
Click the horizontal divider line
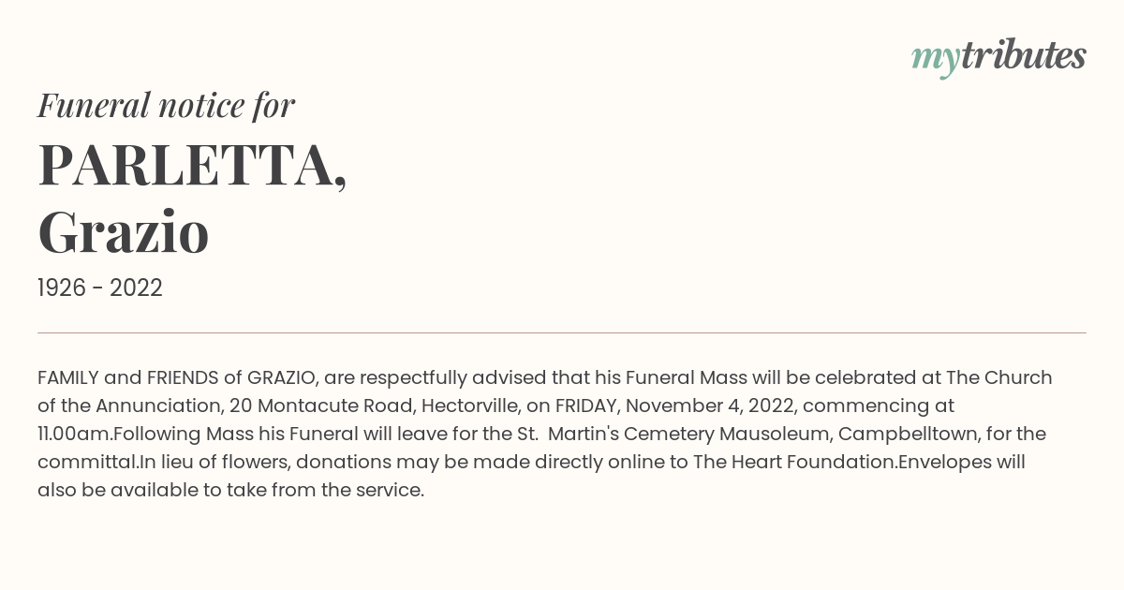pyautogui.click(x=562, y=332)
